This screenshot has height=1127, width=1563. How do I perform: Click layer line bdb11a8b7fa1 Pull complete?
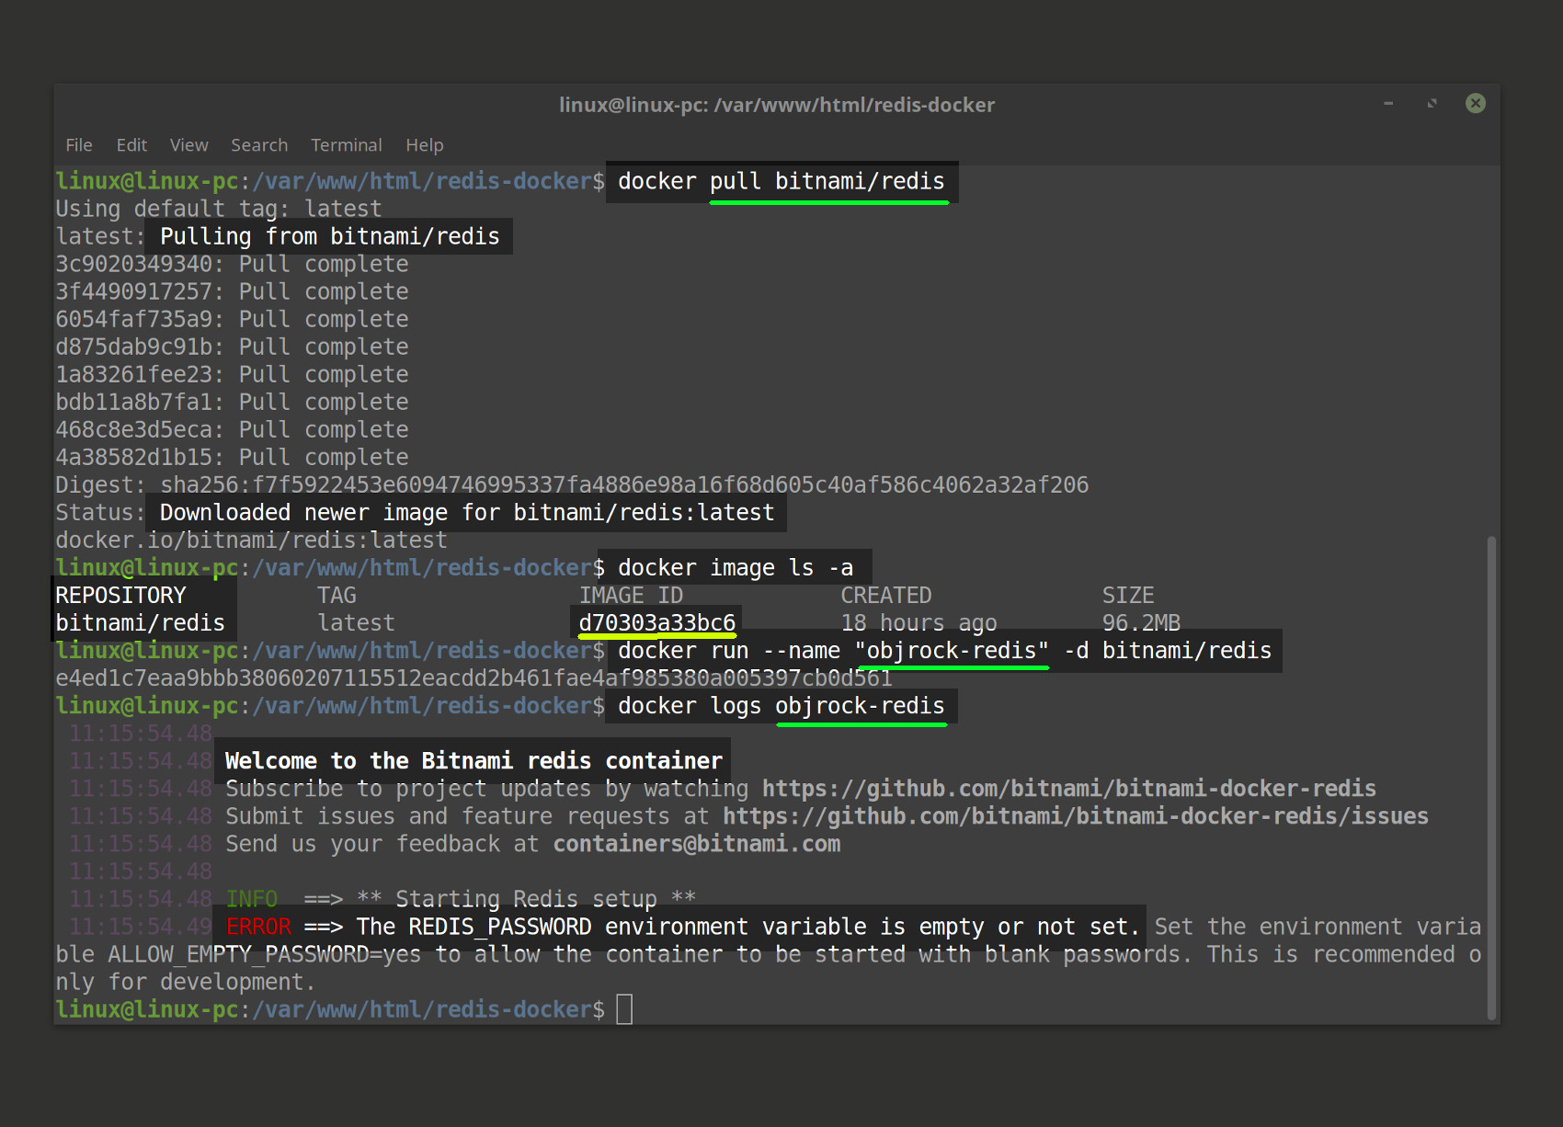pyautogui.click(x=232, y=402)
